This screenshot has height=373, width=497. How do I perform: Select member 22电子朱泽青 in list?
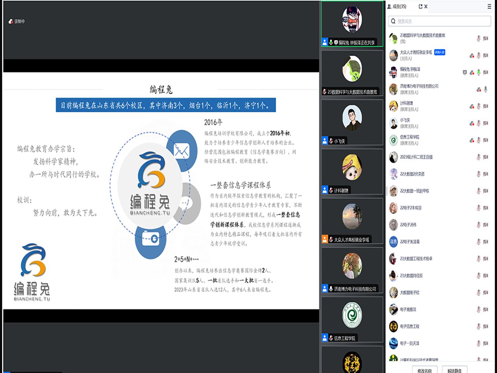point(440,242)
